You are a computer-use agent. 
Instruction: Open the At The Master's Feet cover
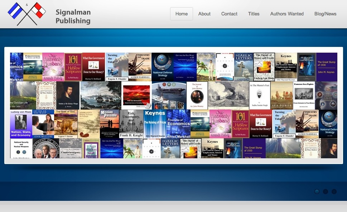(260, 95)
